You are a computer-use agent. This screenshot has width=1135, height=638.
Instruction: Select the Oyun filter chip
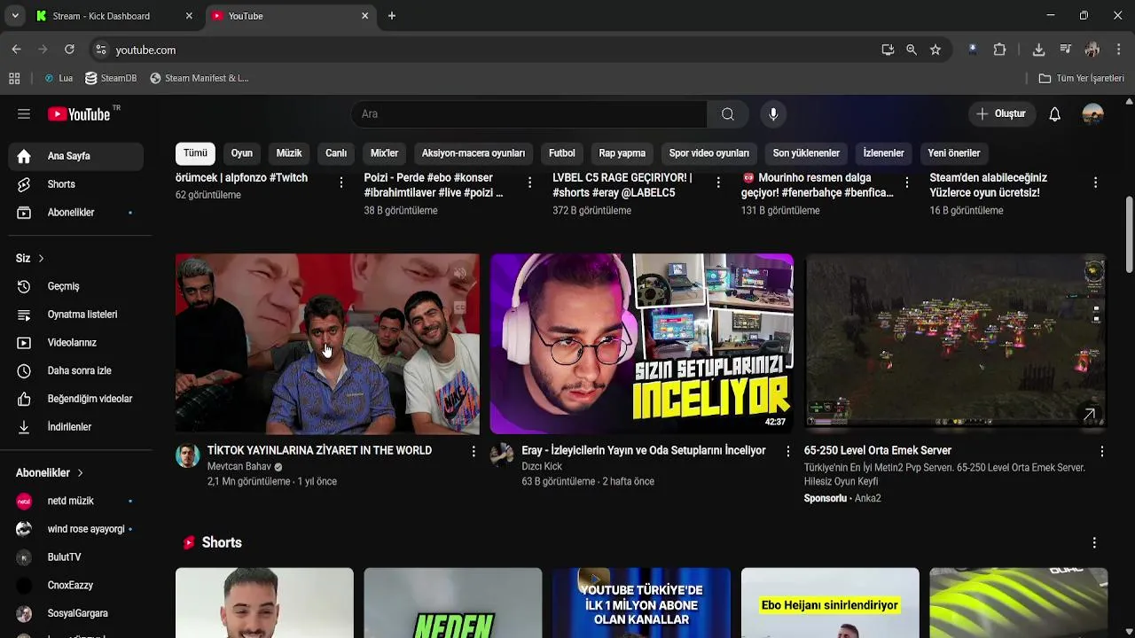tap(242, 153)
